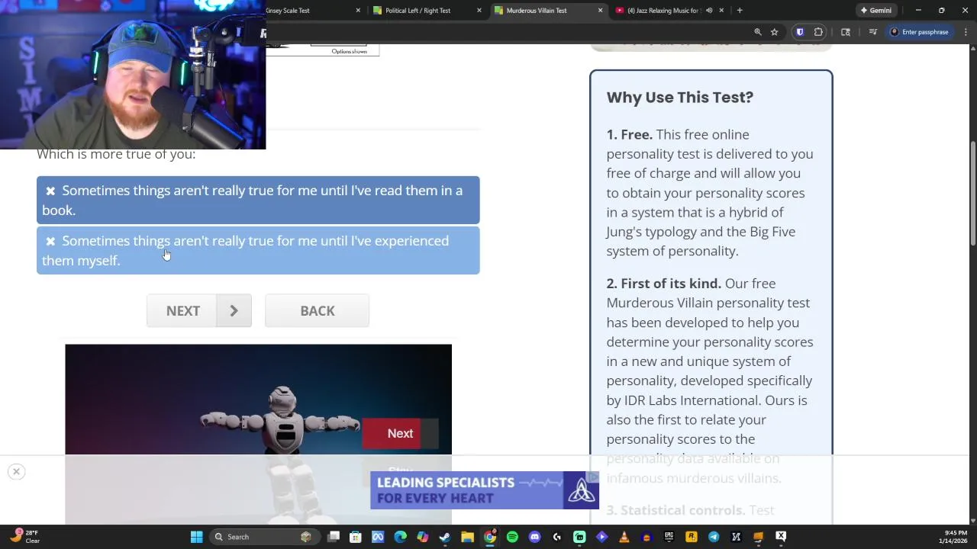The height and width of the screenshot is (549, 977).
Task: Open the Gemini button in Chrome
Action: (x=875, y=11)
